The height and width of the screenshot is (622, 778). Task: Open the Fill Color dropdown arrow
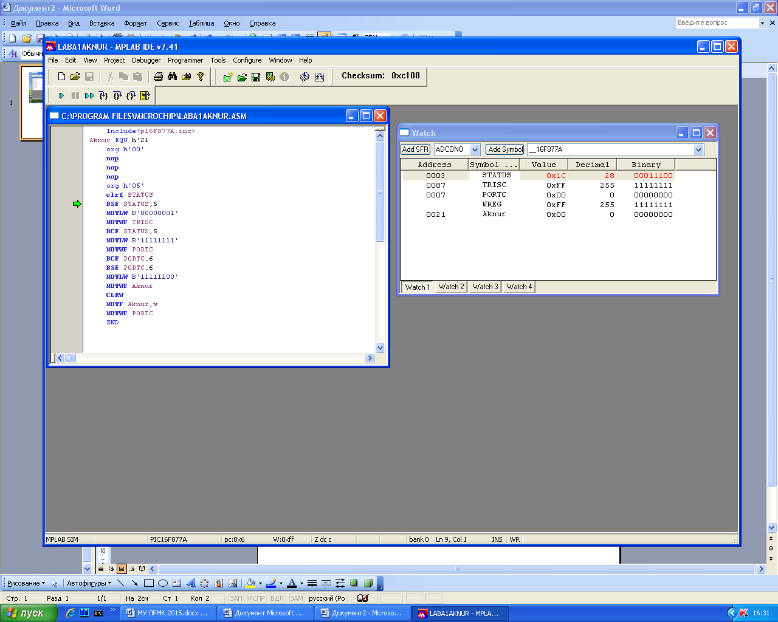pyautogui.click(x=260, y=583)
